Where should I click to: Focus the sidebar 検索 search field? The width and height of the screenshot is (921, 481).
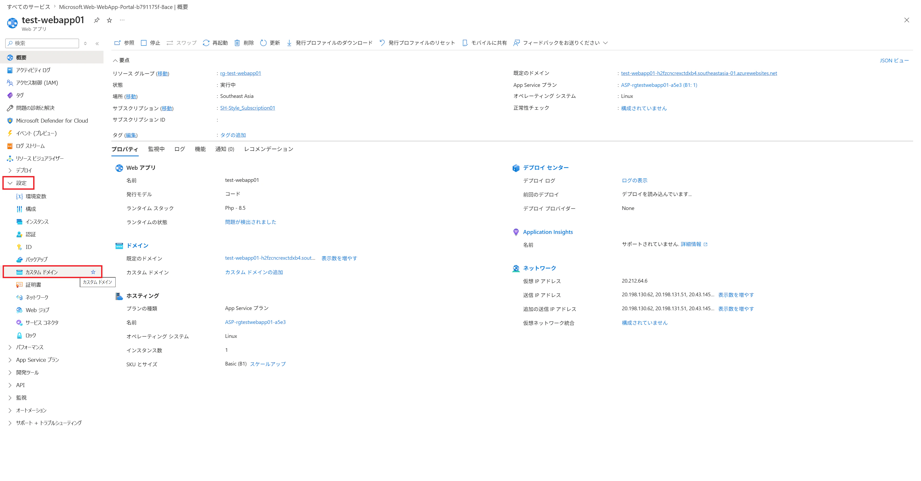pyautogui.click(x=42, y=43)
